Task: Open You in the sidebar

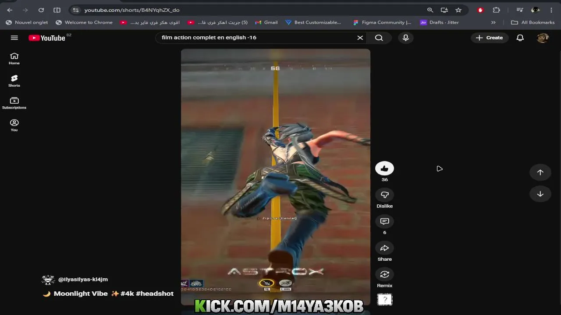Action: (x=14, y=126)
